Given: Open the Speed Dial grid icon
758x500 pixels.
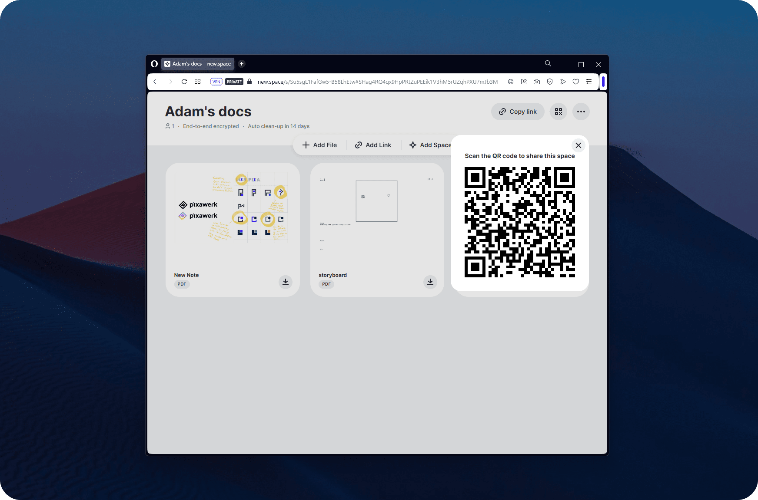Looking at the screenshot, I should 198,82.
